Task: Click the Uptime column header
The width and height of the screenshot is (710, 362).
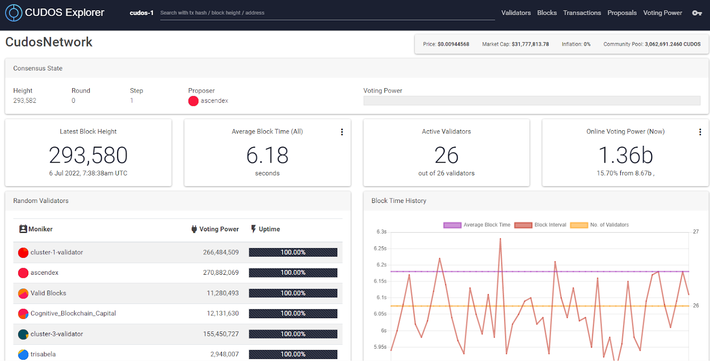Action: [x=265, y=229]
